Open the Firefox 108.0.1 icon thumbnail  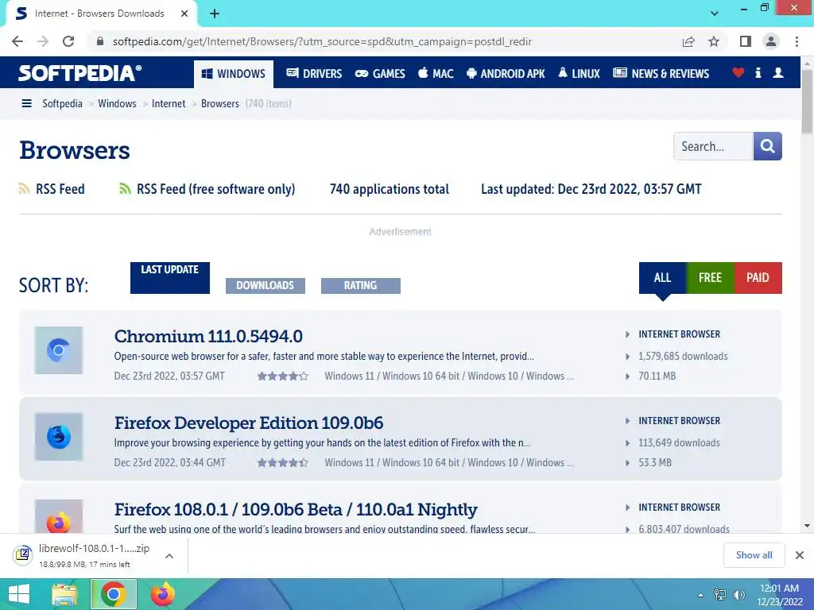click(59, 516)
